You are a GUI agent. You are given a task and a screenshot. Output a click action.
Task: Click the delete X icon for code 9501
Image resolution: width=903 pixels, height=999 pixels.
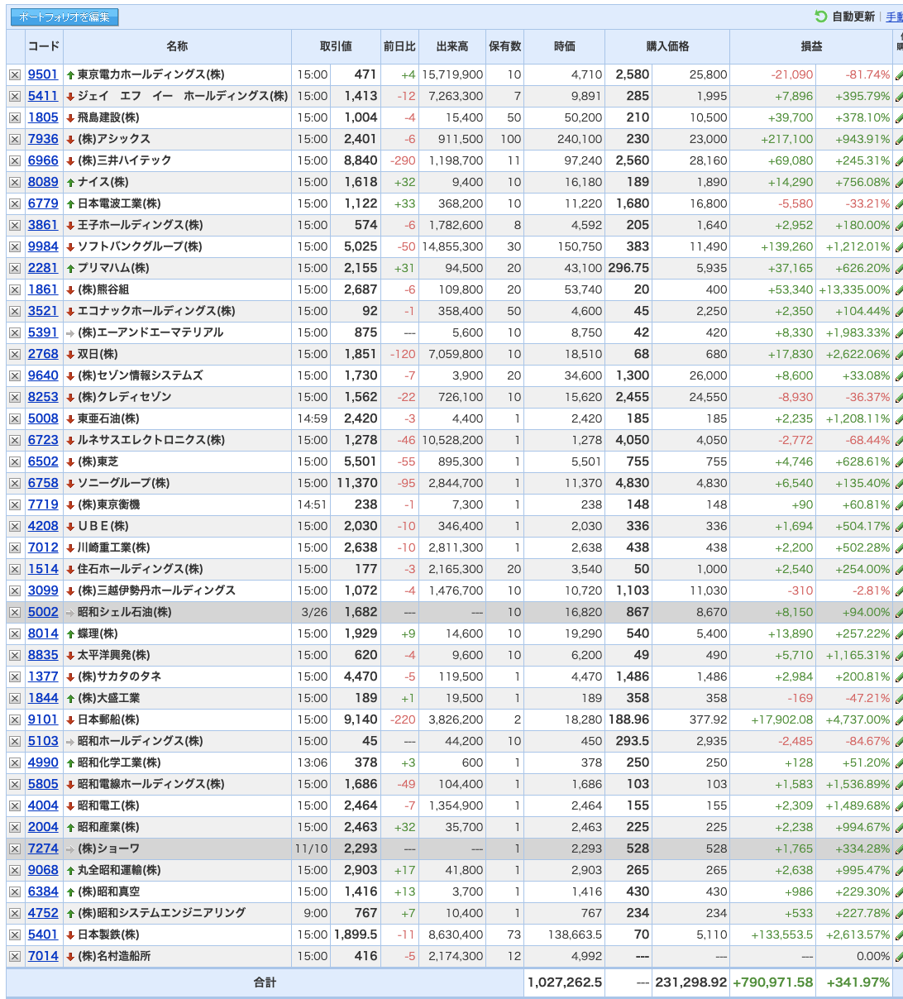[15, 74]
